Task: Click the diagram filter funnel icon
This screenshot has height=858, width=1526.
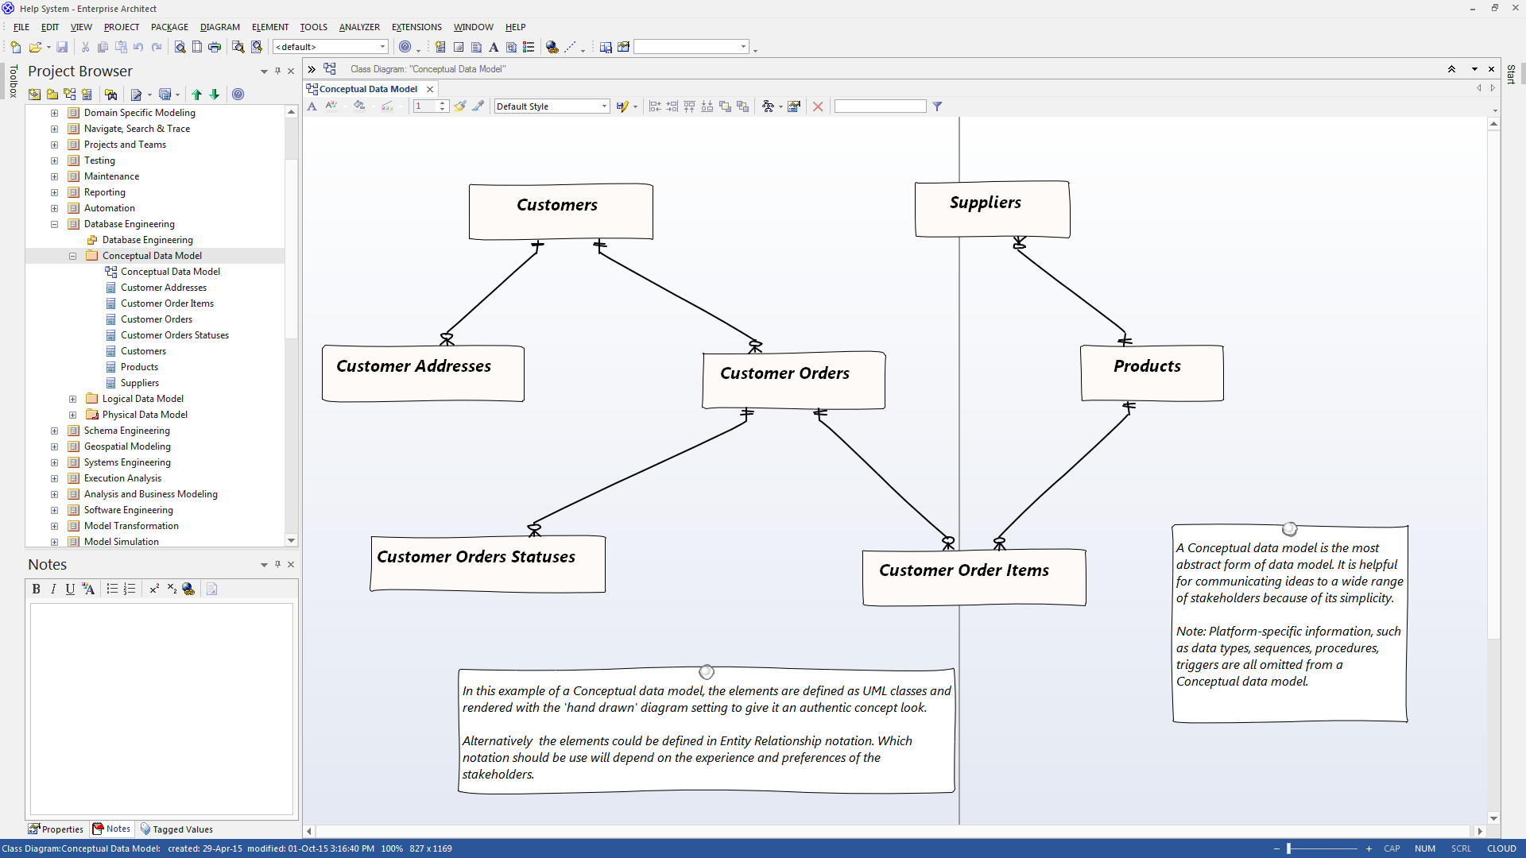Action: [x=937, y=106]
